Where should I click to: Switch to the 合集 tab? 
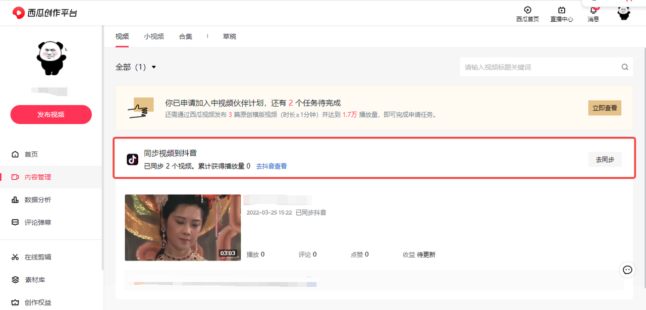click(185, 36)
